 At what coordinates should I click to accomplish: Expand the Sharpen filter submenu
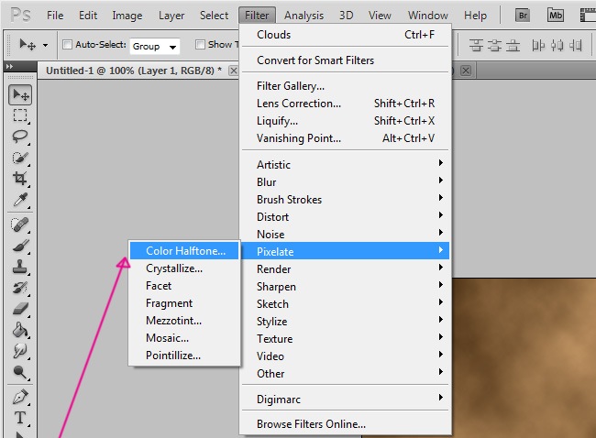pyautogui.click(x=345, y=287)
